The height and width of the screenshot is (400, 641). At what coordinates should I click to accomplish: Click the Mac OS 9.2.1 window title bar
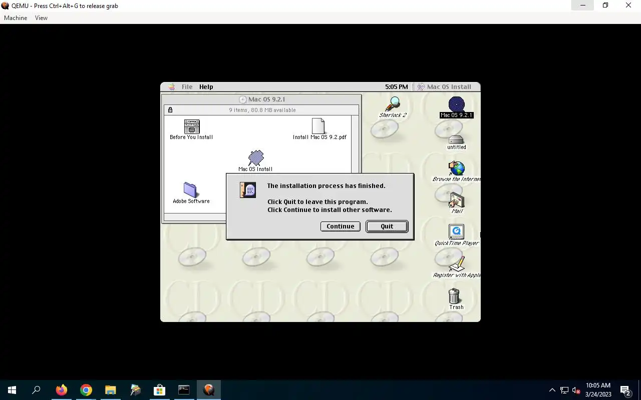(x=261, y=99)
